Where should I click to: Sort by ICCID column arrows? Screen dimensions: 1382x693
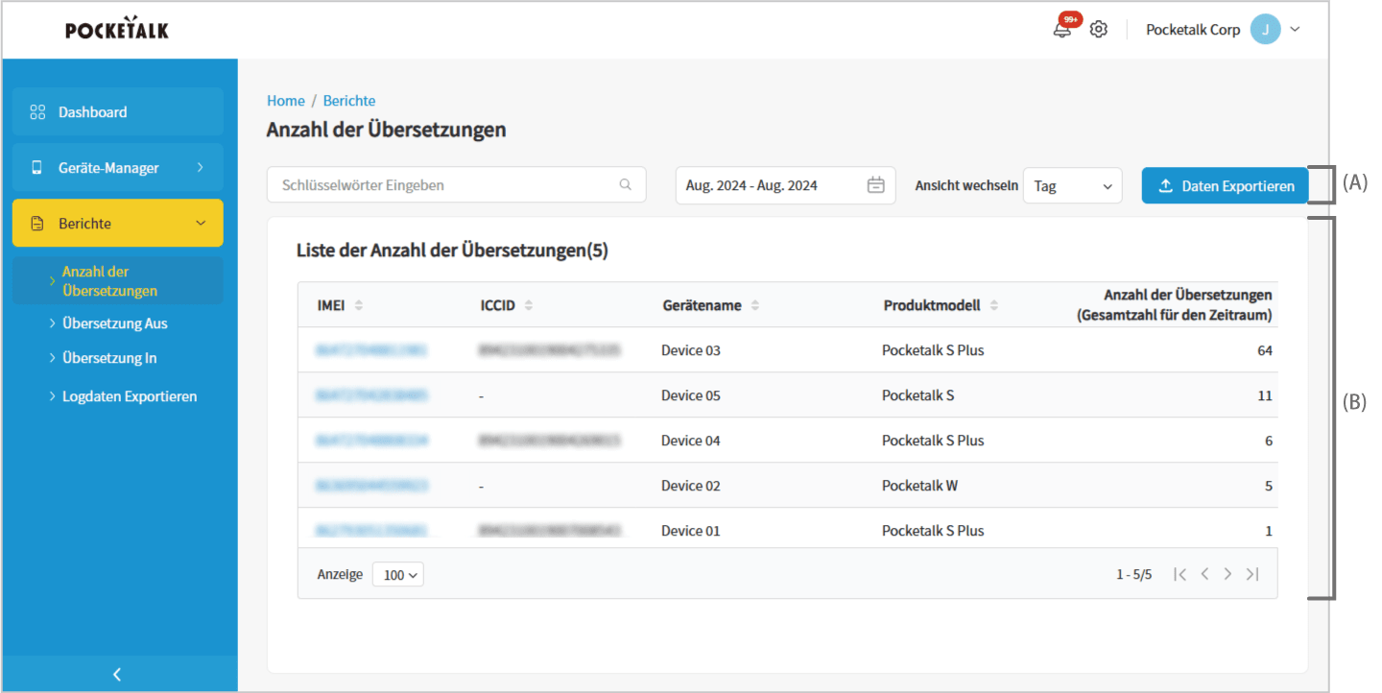[529, 305]
